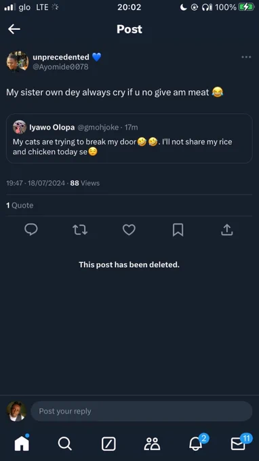This screenshot has height=461, width=259.
Task: Tap the reply speech bubble icon
Action: pyautogui.click(x=31, y=230)
